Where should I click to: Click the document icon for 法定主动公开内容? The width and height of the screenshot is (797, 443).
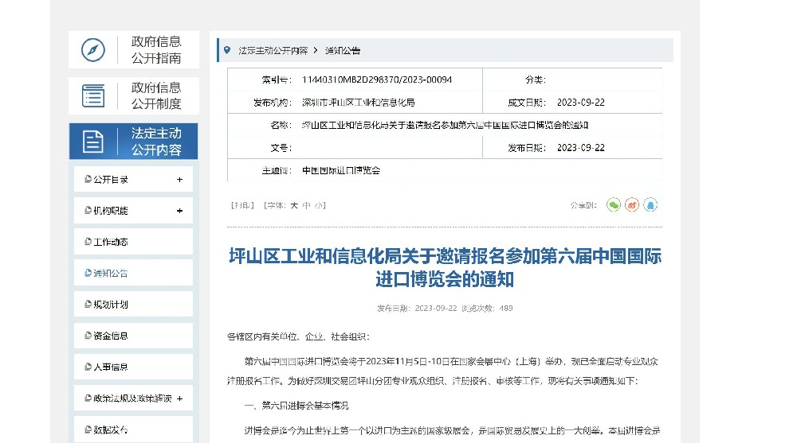click(93, 141)
